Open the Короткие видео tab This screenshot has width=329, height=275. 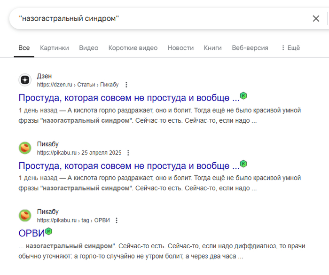point(133,48)
